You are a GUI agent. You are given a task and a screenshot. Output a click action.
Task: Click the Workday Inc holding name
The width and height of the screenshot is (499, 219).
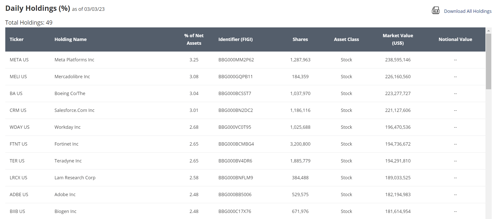point(68,127)
